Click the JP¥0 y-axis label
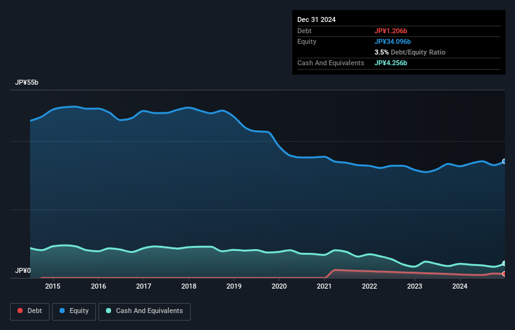Viewport: 515px width, 330px height. point(23,270)
